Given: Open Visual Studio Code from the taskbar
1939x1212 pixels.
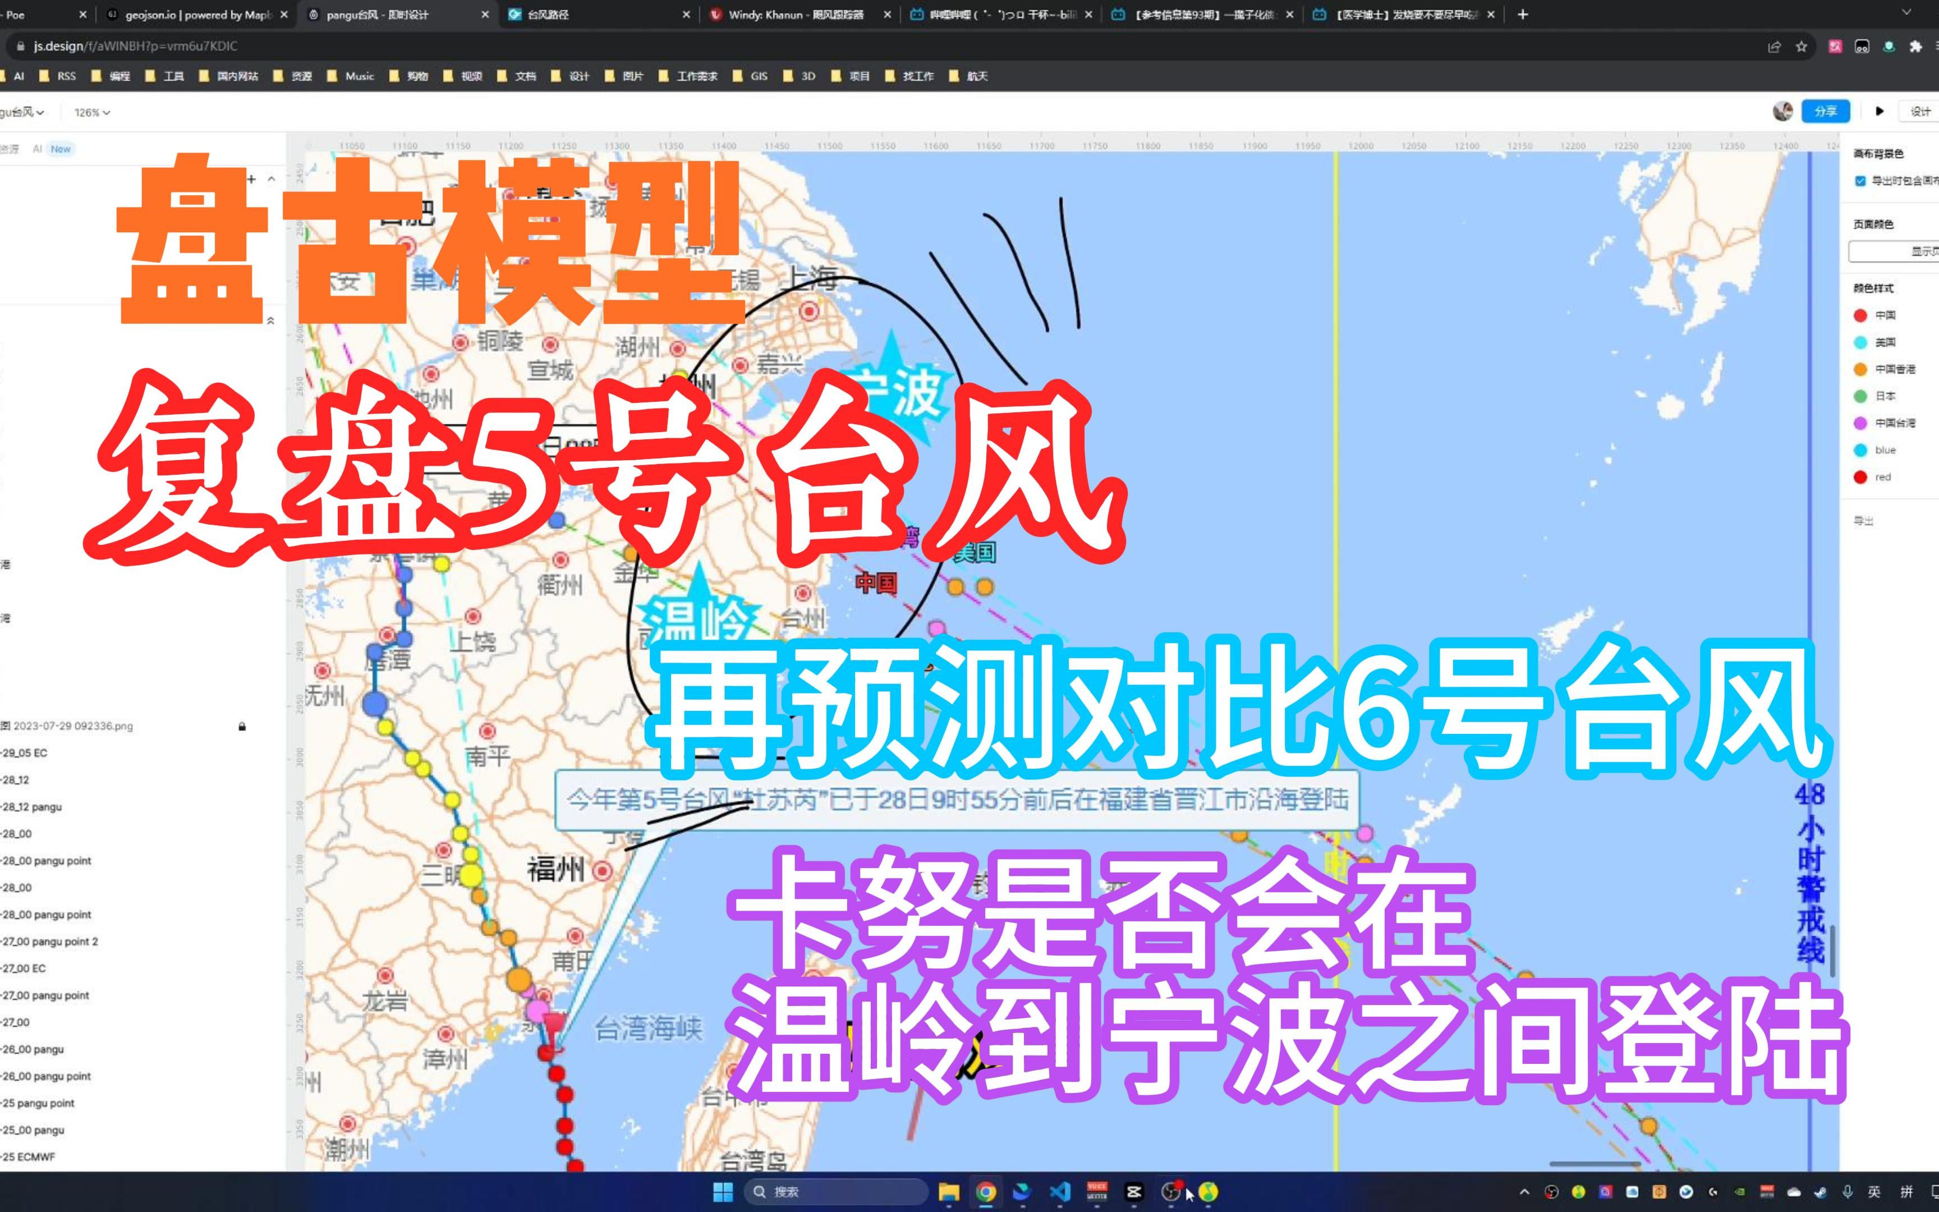Looking at the screenshot, I should coord(1060,1192).
